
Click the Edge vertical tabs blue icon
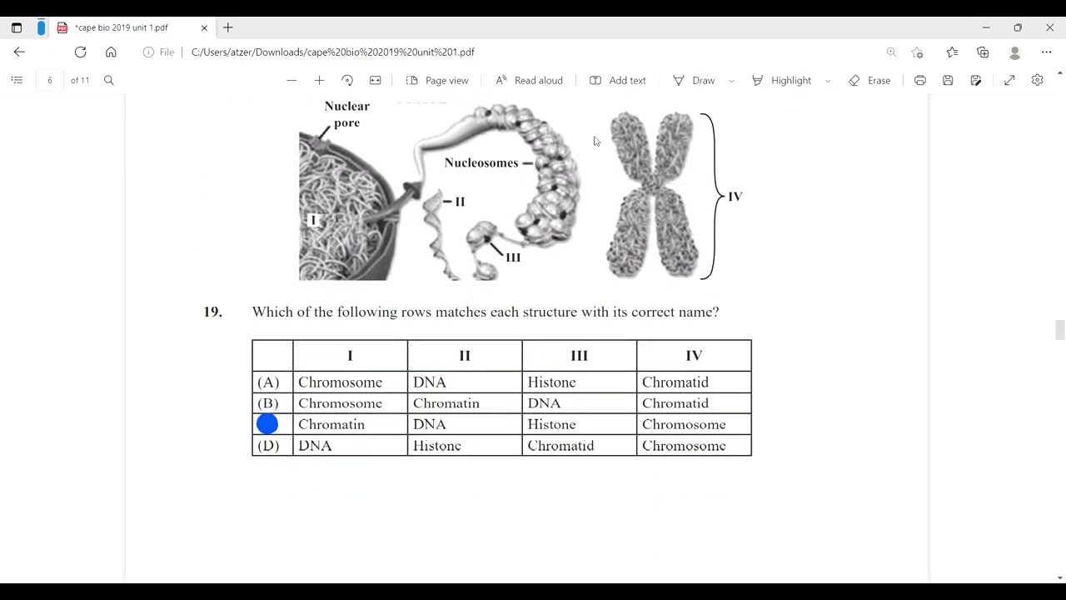point(41,27)
